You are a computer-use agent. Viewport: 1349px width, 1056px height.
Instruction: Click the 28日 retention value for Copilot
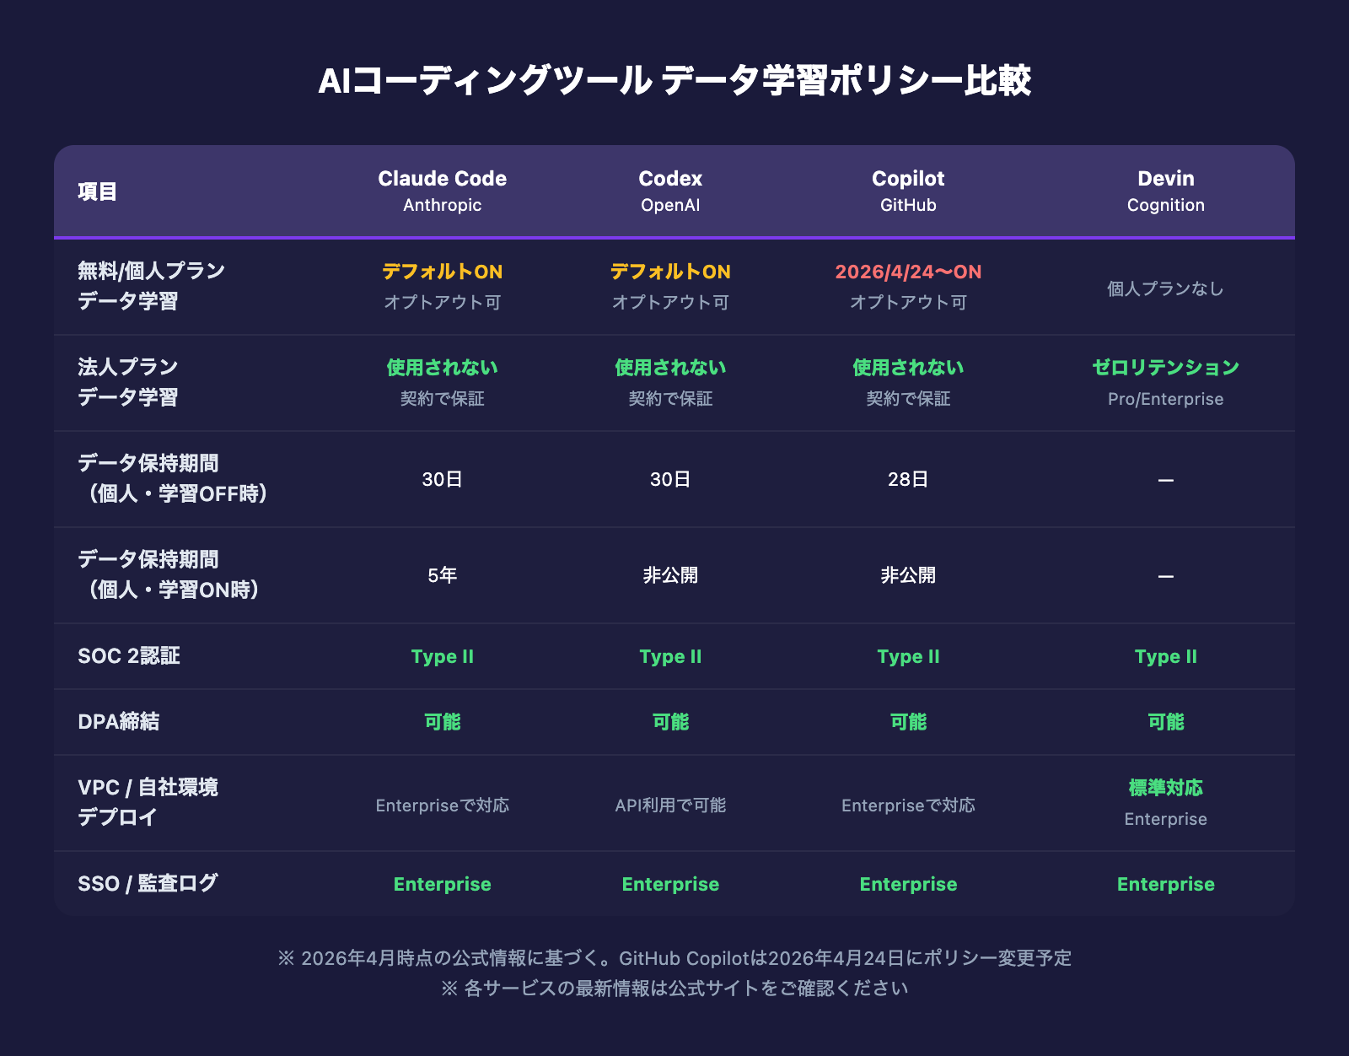click(x=908, y=479)
